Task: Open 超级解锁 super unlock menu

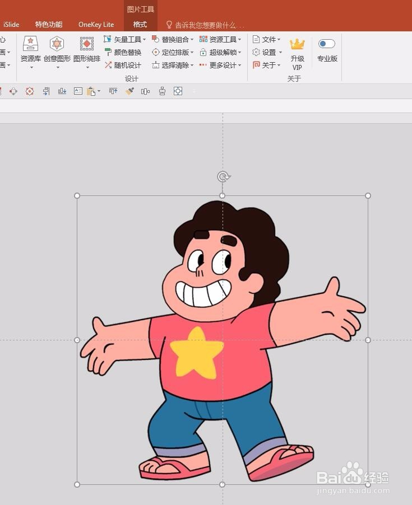Action: pos(220,52)
